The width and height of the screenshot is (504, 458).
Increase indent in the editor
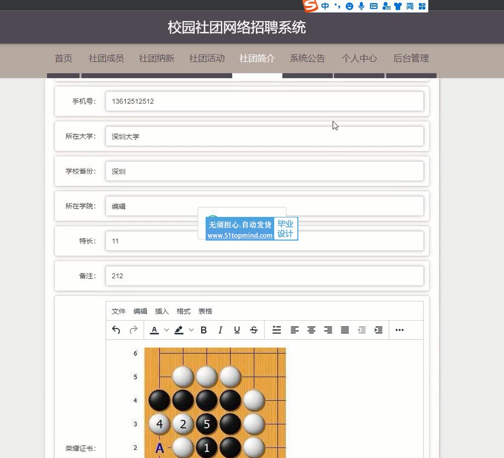pyautogui.click(x=379, y=330)
